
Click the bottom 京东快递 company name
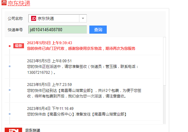[x=33, y=130]
